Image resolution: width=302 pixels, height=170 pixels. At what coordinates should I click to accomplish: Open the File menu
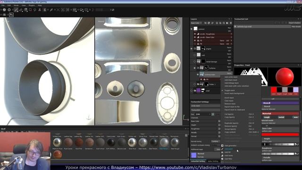[x=3, y=5]
